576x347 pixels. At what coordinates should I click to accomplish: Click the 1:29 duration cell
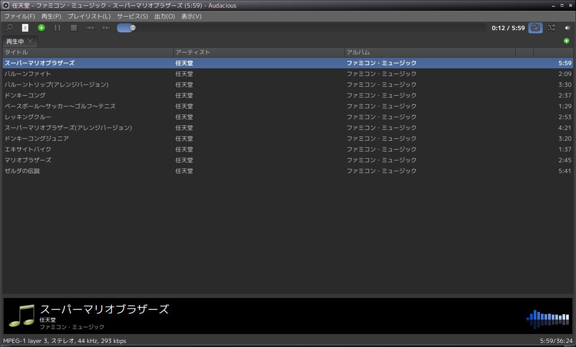click(565, 106)
